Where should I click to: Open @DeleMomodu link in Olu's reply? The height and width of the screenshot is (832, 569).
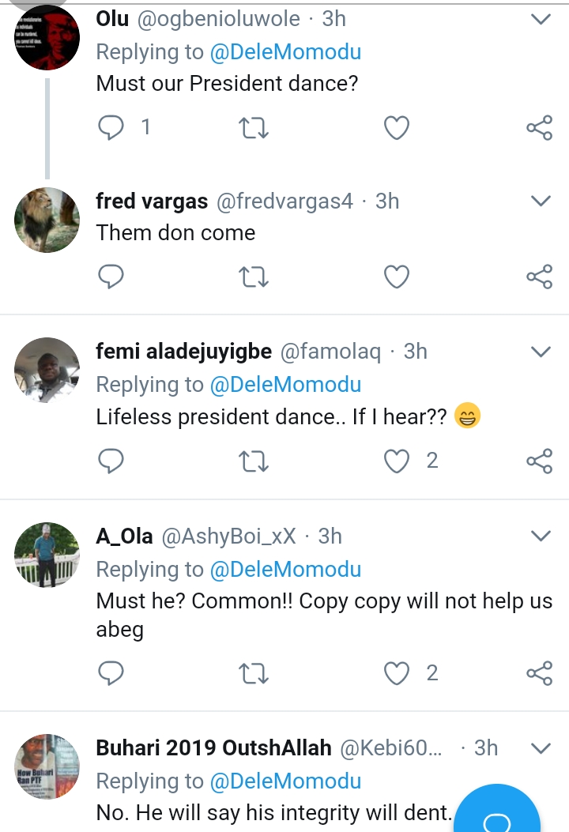[285, 52]
